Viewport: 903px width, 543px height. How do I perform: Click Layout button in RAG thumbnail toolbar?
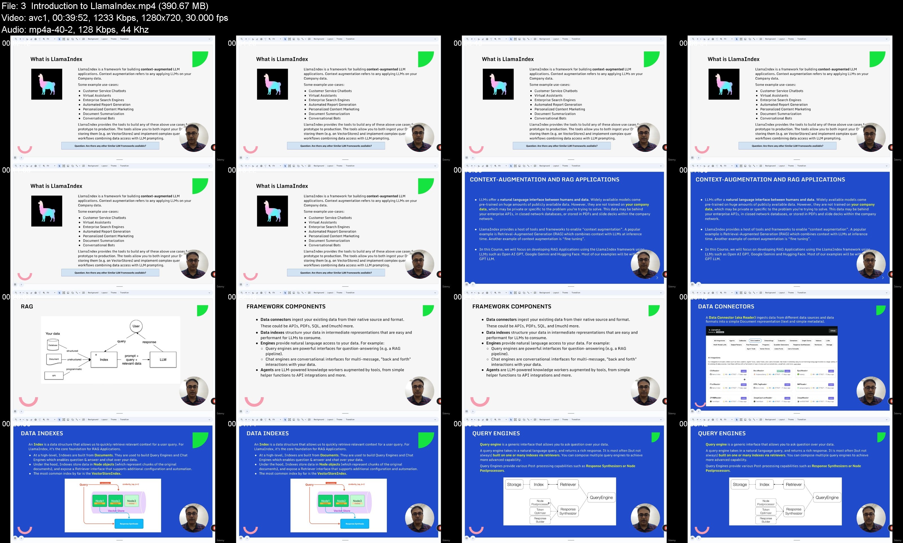pyautogui.click(x=105, y=293)
